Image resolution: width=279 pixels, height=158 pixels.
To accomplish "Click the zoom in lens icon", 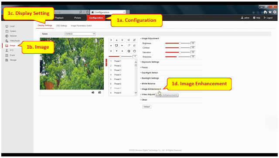I will pyautogui.click(x=135, y=40).
